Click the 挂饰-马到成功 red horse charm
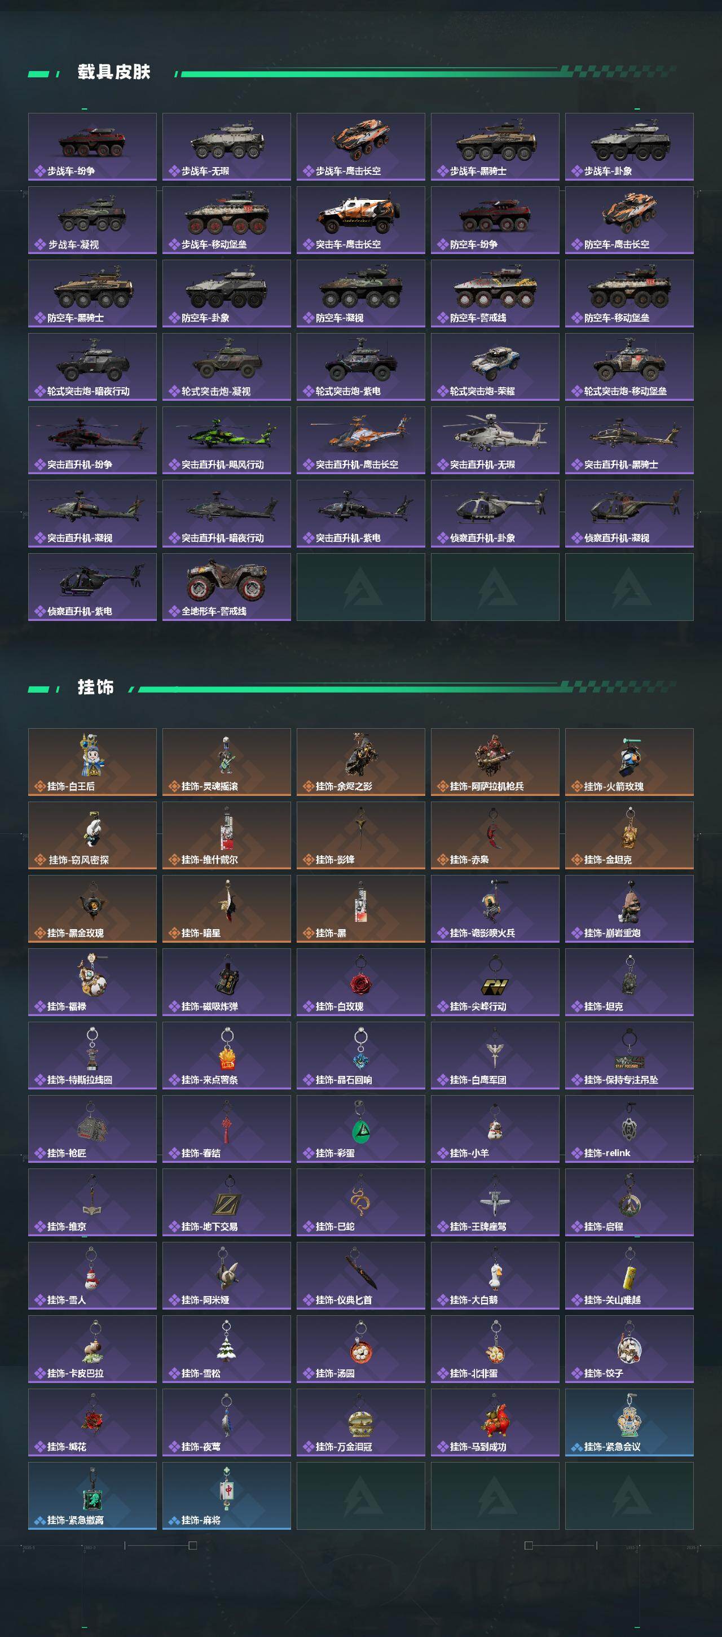This screenshot has width=722, height=1637. [495, 1422]
